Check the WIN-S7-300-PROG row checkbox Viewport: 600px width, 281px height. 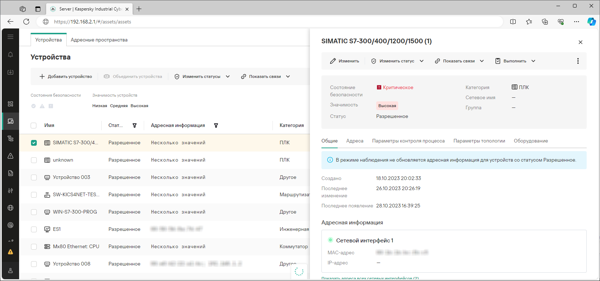point(34,212)
